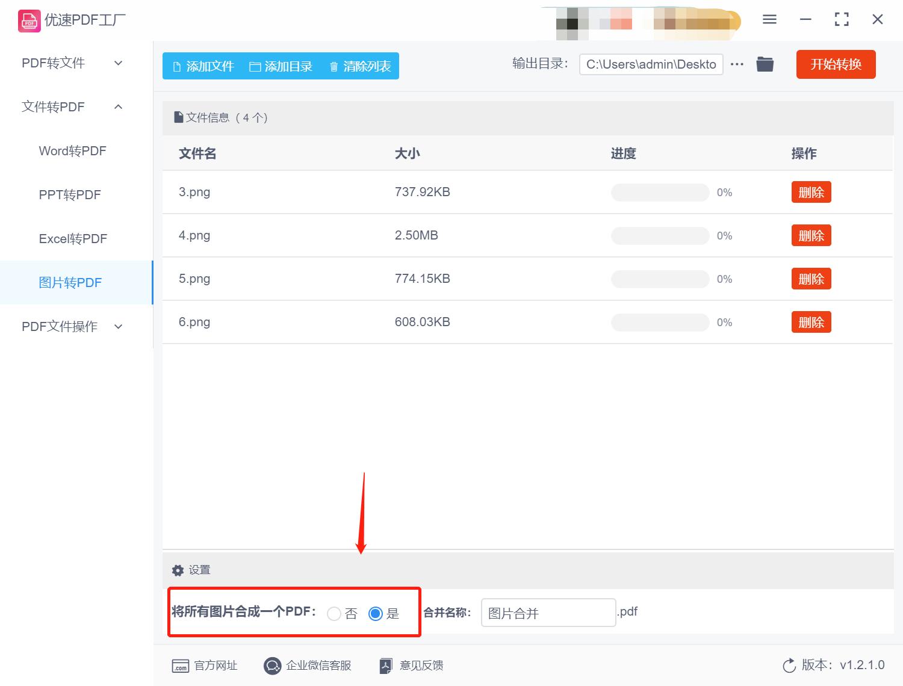
Task: Open the hamburger menu icon
Action: point(769,19)
